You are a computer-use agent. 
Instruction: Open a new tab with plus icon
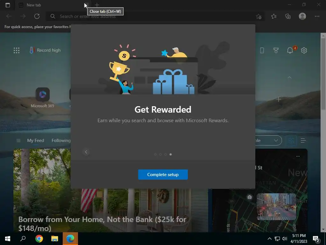97,5
